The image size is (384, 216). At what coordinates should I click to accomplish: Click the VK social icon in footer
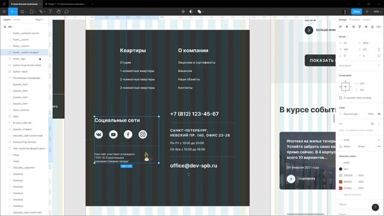[98, 134]
